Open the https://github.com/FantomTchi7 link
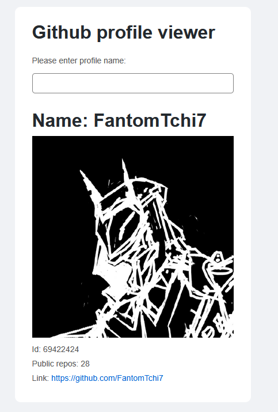 tap(107, 378)
